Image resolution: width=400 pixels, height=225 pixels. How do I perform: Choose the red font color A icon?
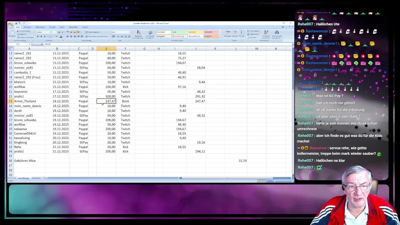coord(61,37)
